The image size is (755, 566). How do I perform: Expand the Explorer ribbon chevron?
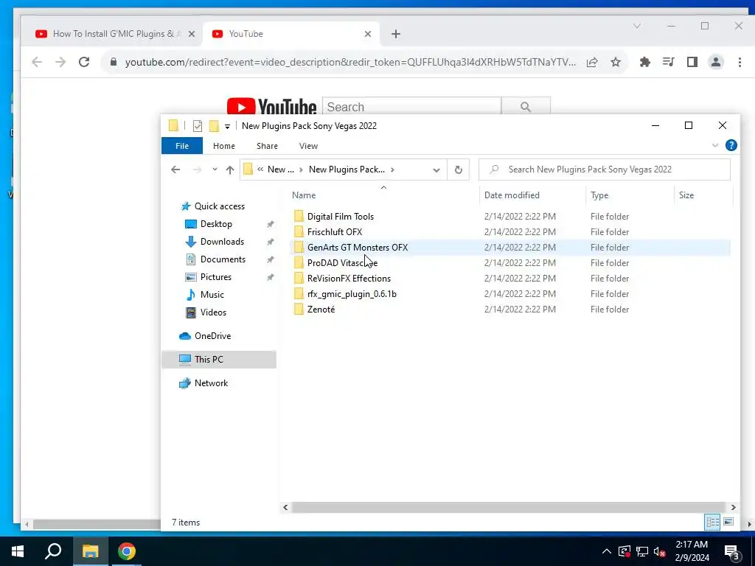[715, 145]
